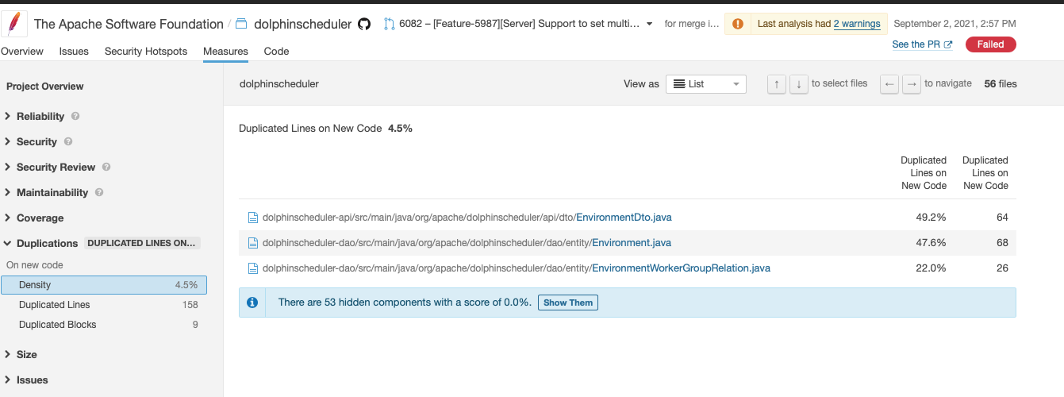Click the down arrow file selection button

[x=798, y=83]
